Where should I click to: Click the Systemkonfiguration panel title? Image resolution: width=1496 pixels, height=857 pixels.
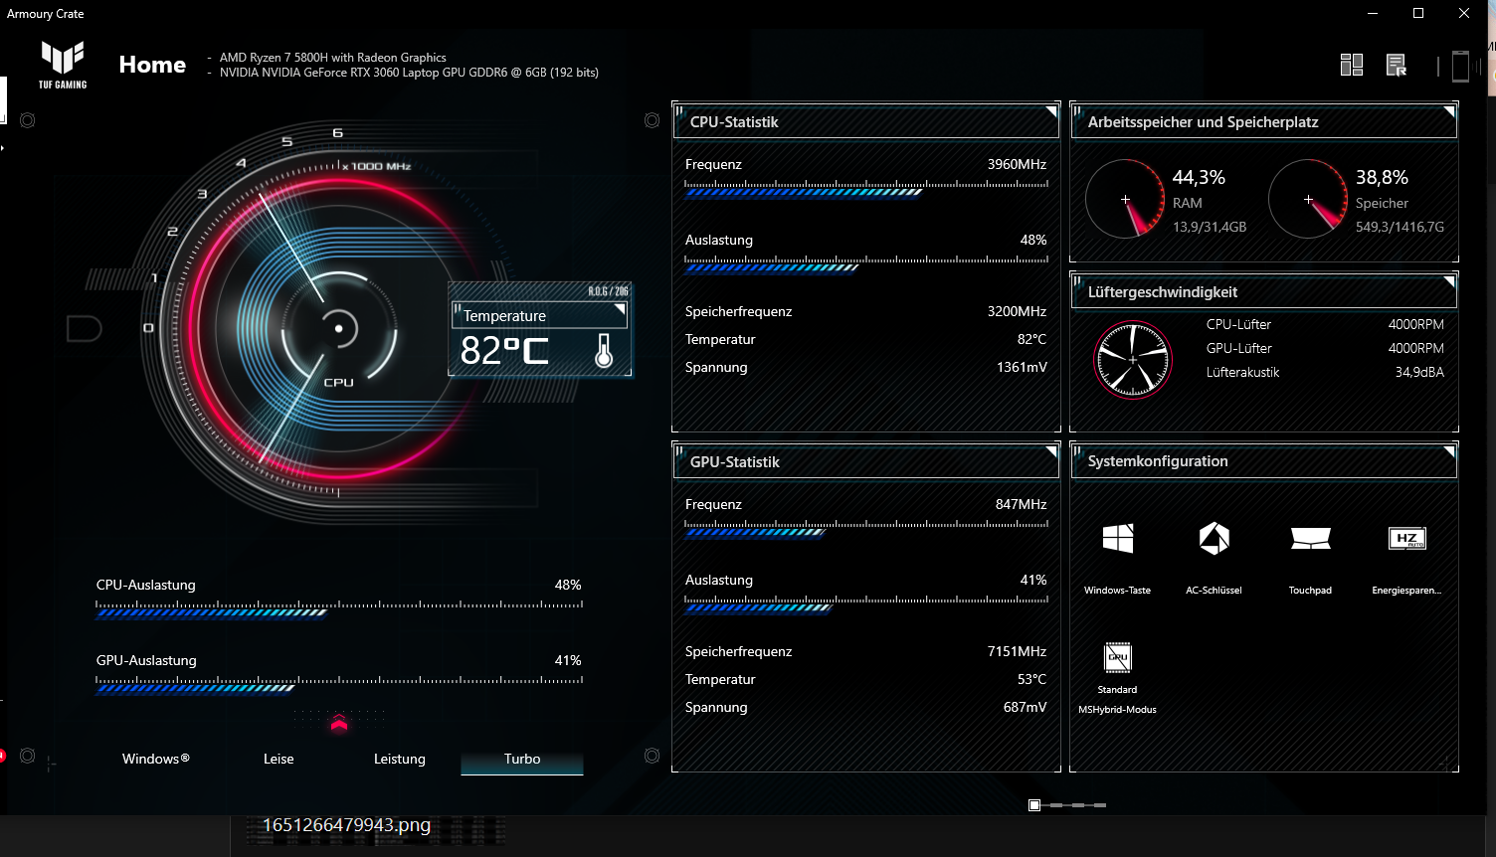click(1158, 461)
